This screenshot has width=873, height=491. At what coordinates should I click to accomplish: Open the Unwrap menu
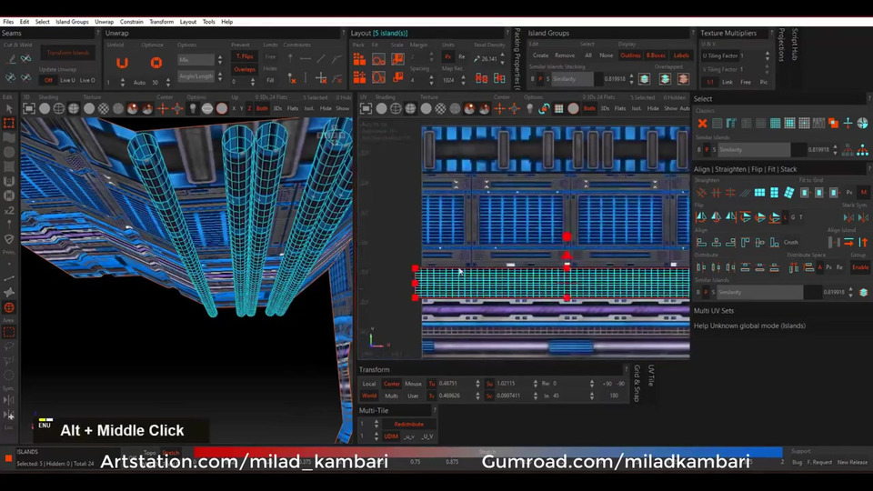point(104,22)
